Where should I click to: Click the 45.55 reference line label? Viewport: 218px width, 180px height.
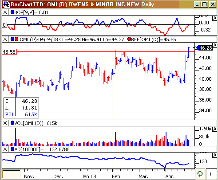point(9,52)
